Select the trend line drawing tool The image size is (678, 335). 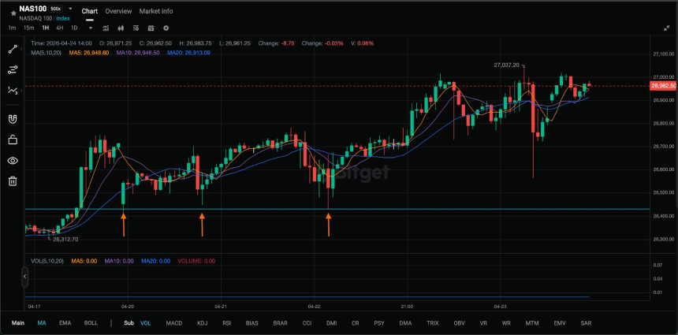(x=13, y=50)
